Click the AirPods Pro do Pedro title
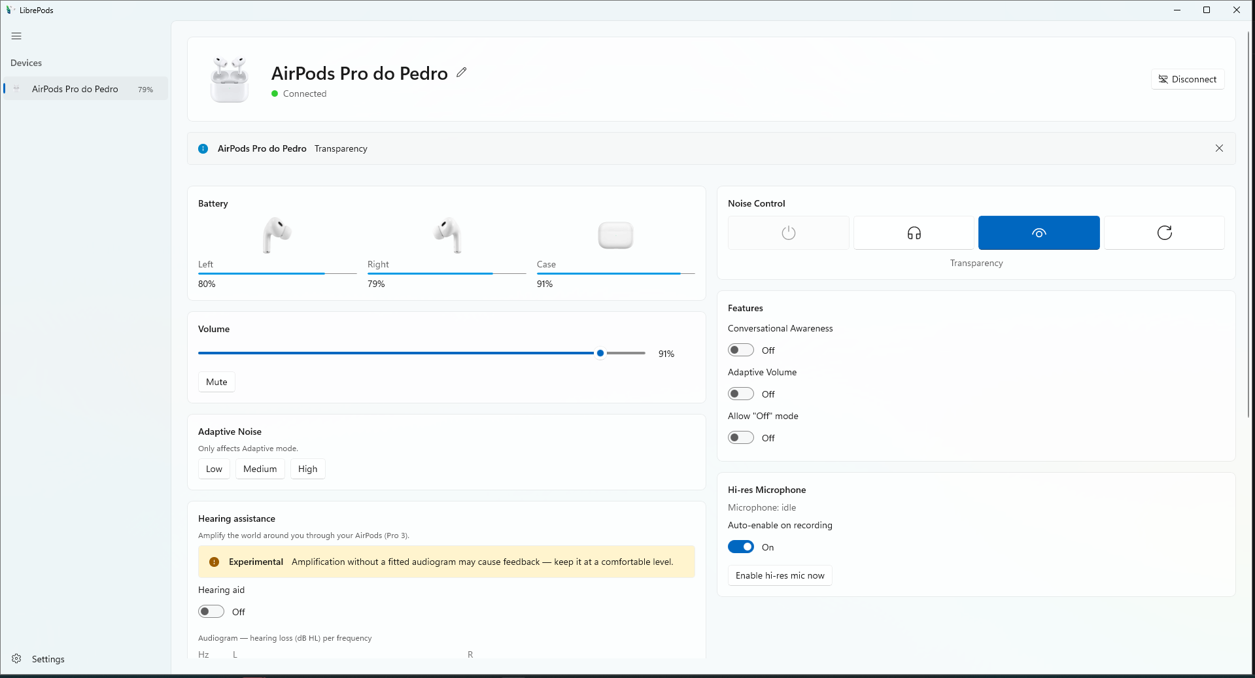This screenshot has height=678, width=1255. pos(360,73)
